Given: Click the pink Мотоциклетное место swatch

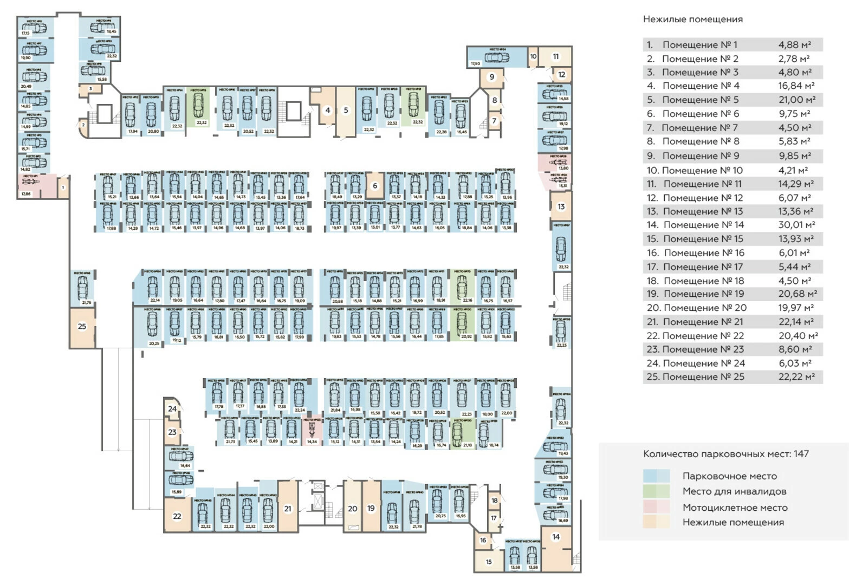Looking at the screenshot, I should (657, 507).
